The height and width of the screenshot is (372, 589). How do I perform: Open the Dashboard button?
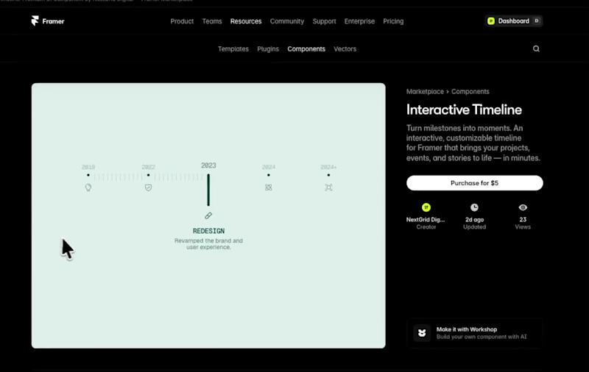pyautogui.click(x=513, y=21)
